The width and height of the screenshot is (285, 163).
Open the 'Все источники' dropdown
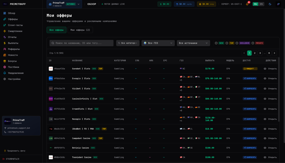[193, 43]
